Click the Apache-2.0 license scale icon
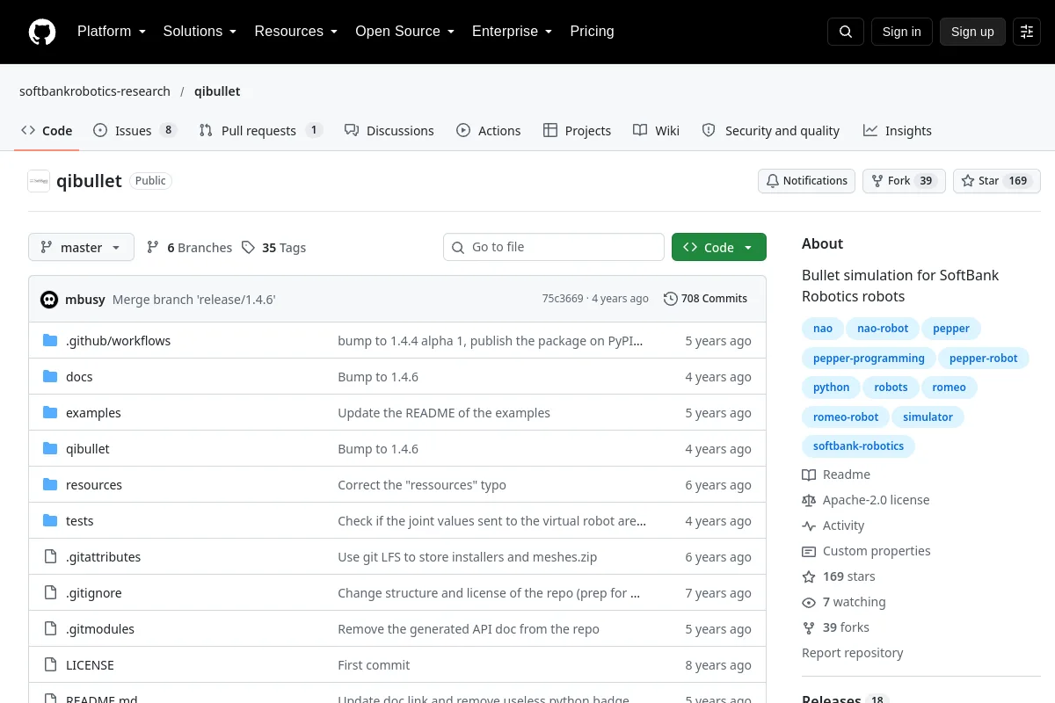This screenshot has width=1055, height=703. coord(809,500)
